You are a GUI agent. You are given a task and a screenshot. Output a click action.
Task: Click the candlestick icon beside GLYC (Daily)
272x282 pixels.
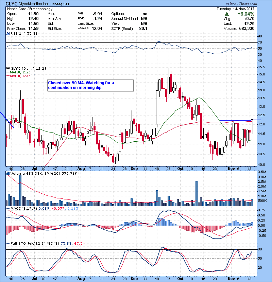(8, 69)
